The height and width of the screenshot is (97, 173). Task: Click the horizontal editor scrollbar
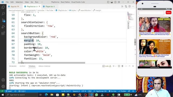coord(52,63)
